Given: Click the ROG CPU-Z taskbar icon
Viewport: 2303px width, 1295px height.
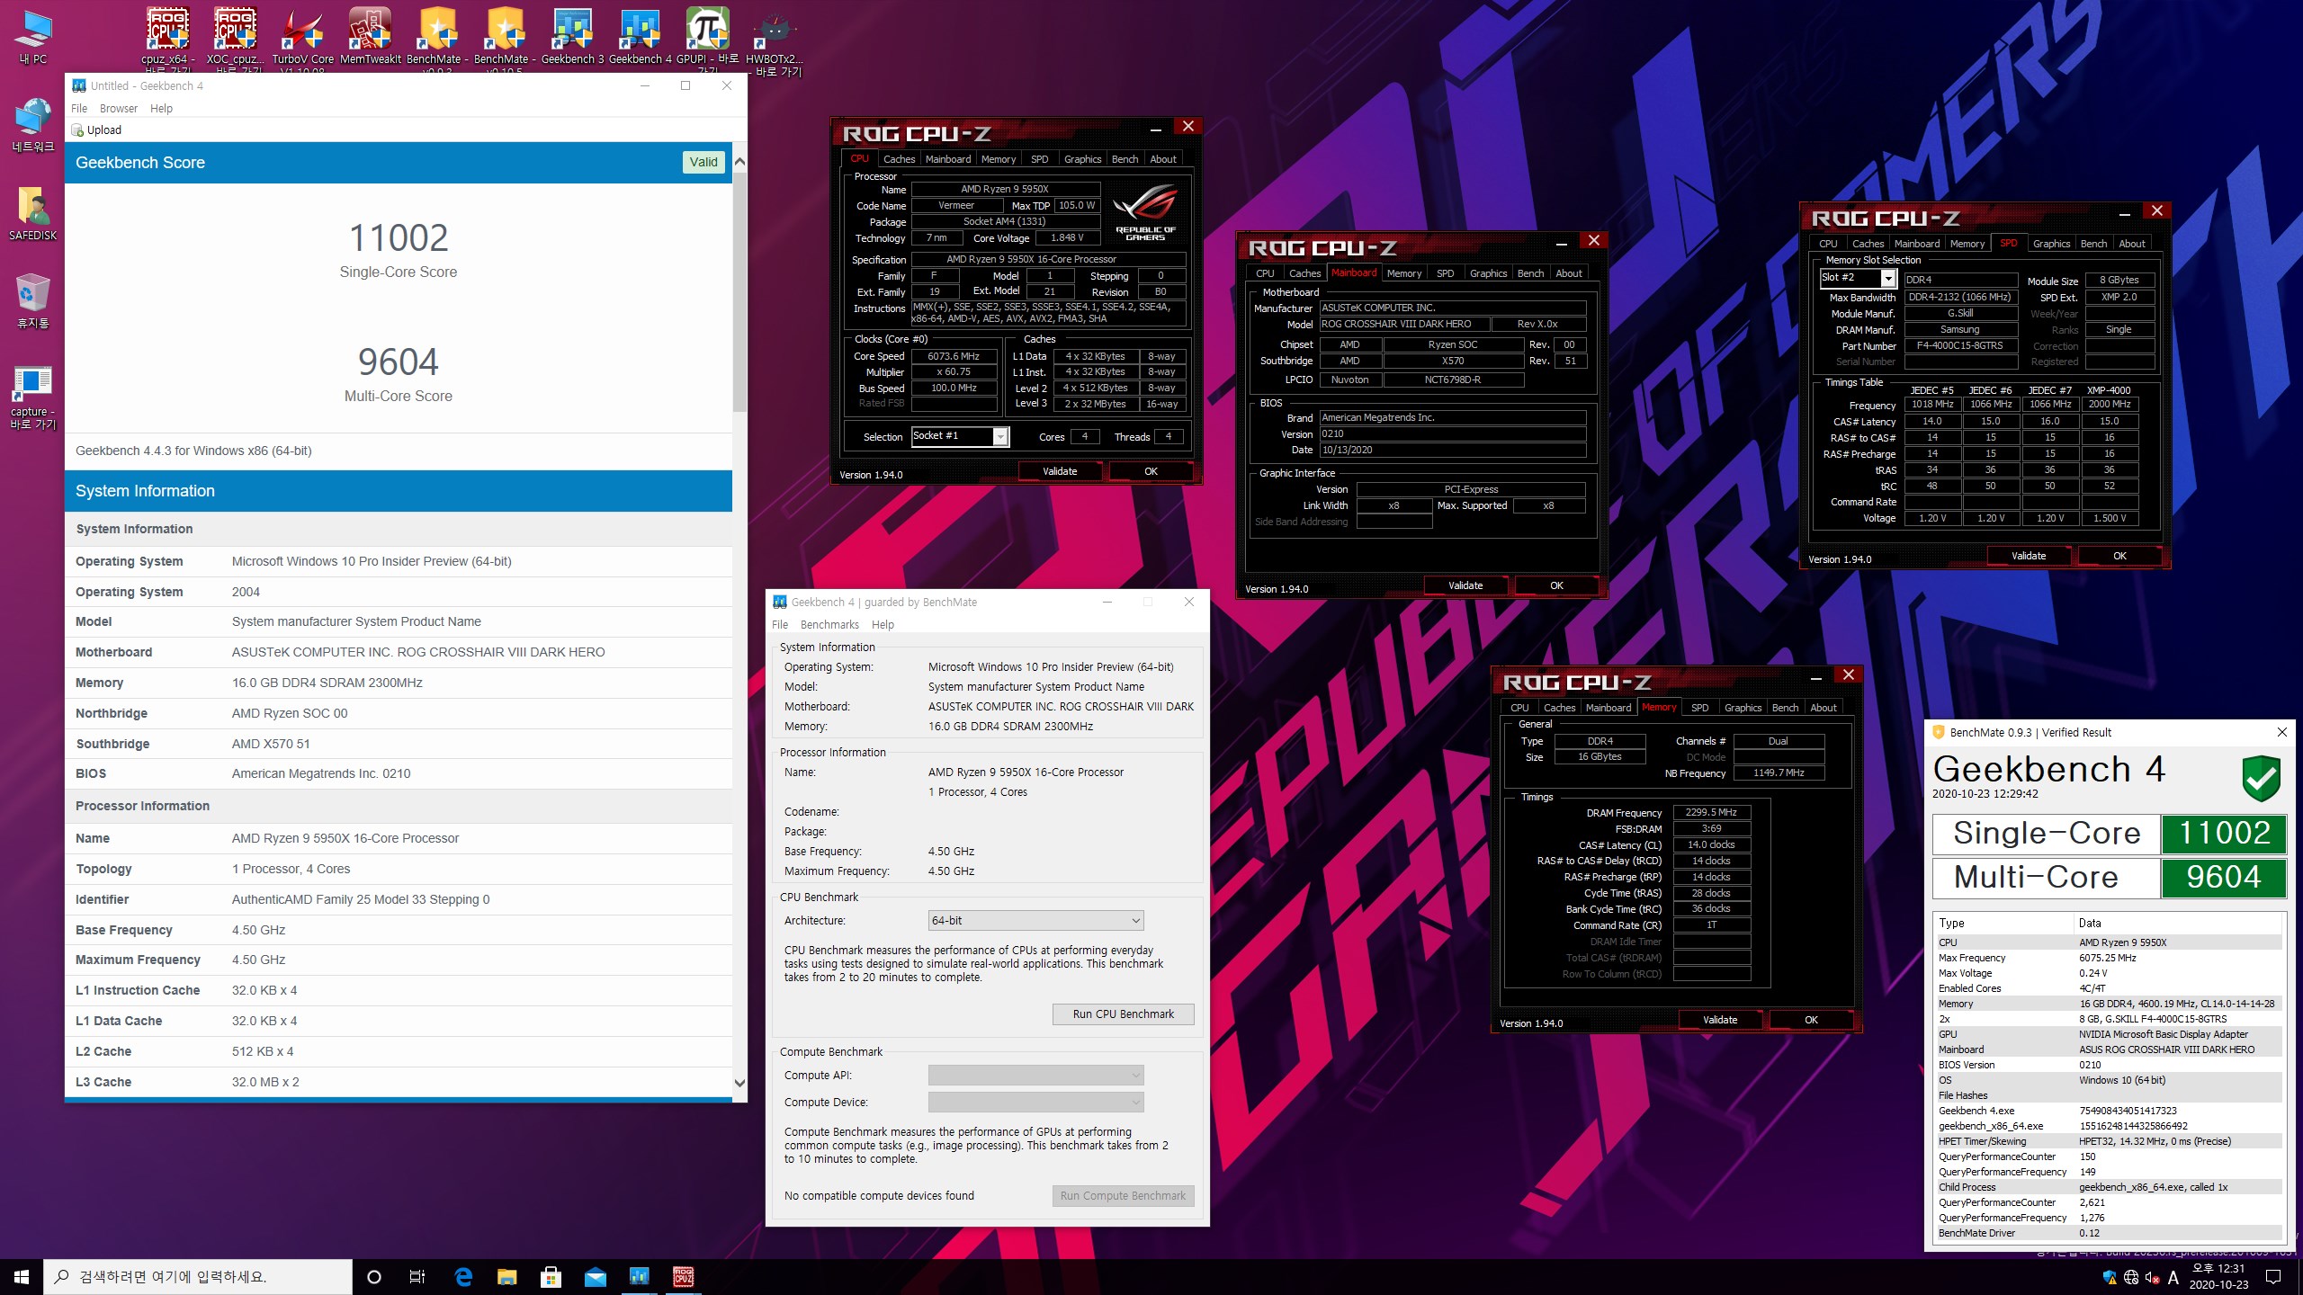Looking at the screenshot, I should click(x=684, y=1276).
